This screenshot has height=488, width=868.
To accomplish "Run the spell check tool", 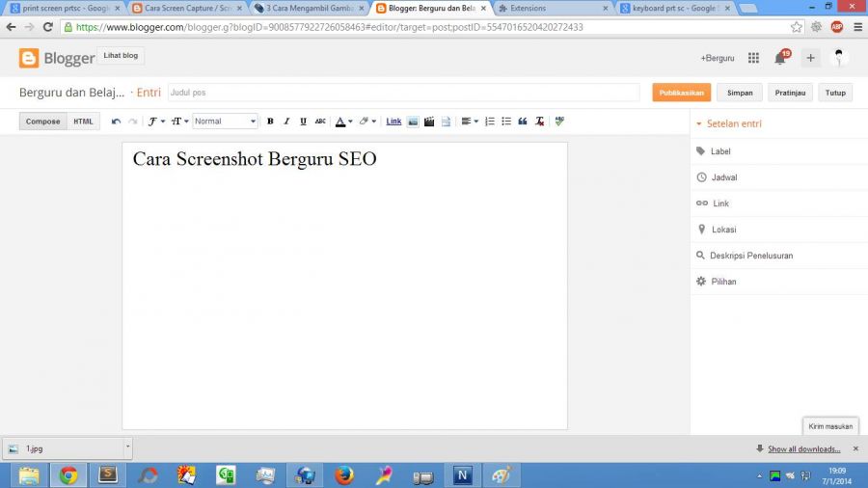I will pyautogui.click(x=559, y=122).
